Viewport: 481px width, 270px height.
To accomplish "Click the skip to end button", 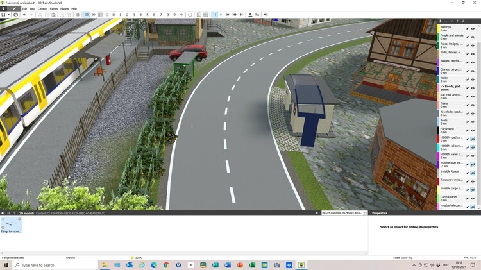I will point(241,15).
